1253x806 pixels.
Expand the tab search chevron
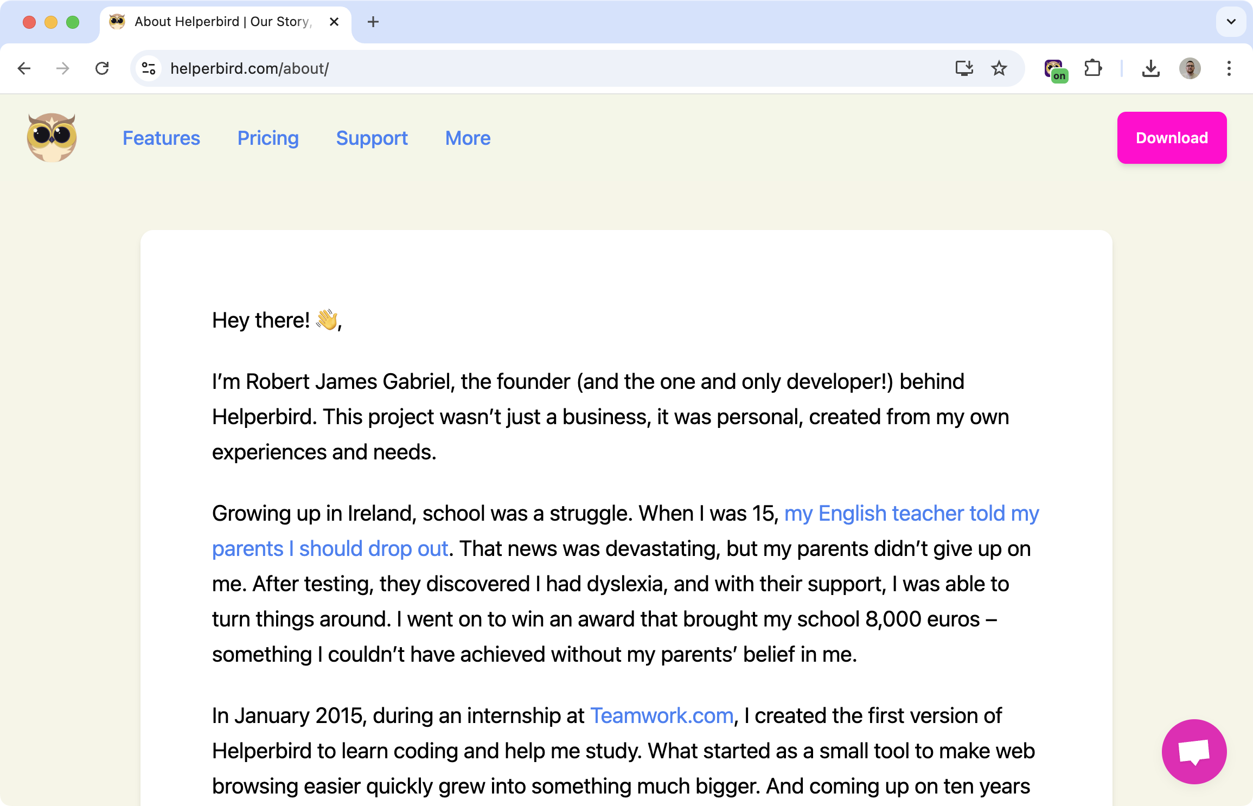[x=1231, y=22]
